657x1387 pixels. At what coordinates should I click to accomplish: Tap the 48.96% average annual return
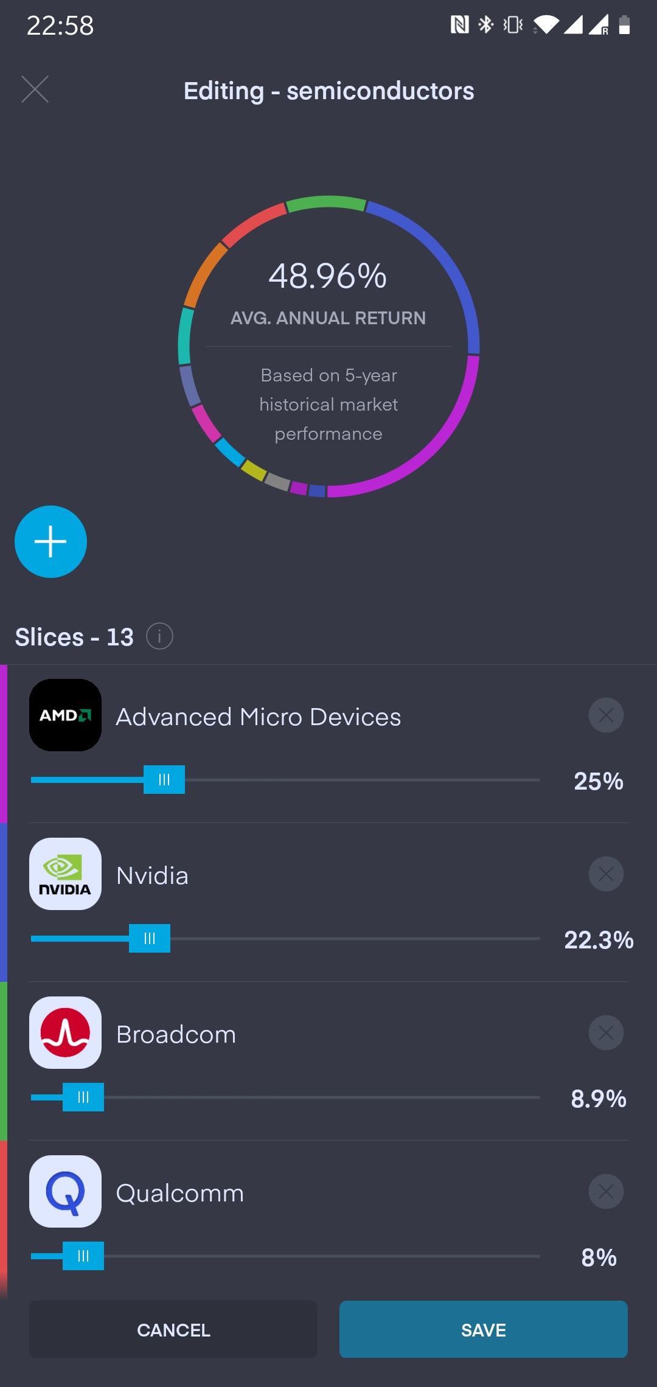[x=328, y=276]
